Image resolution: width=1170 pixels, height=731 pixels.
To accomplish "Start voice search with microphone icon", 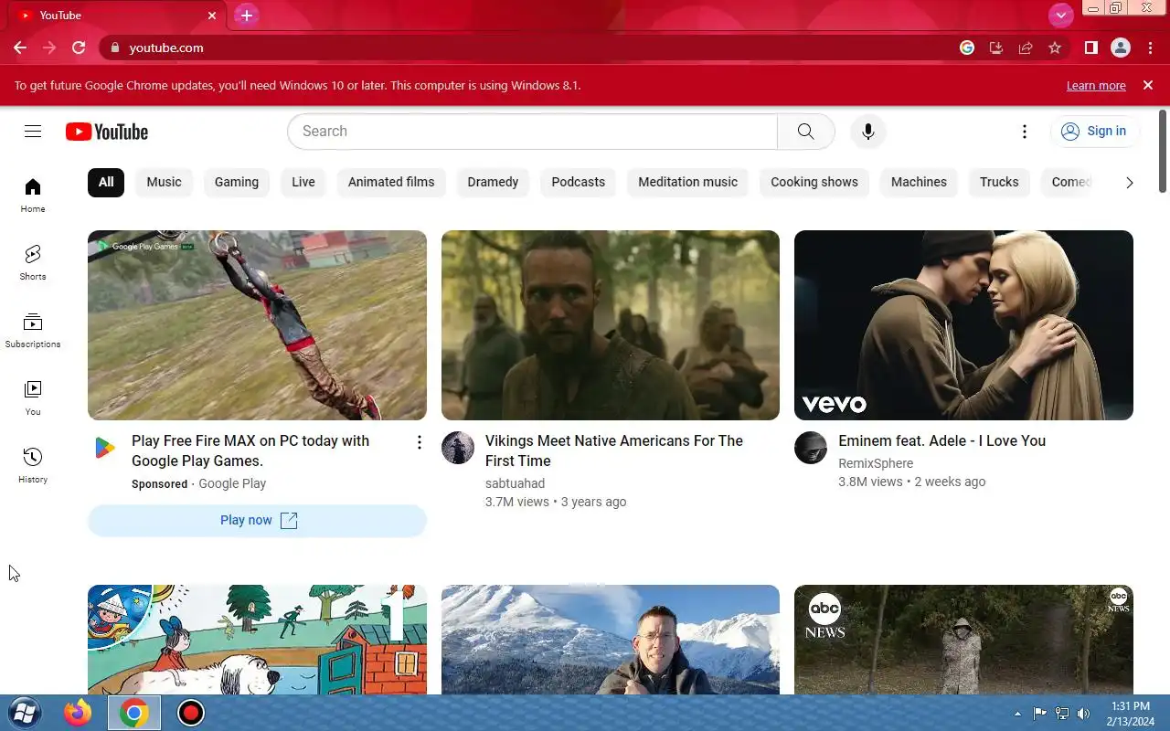I will (867, 132).
